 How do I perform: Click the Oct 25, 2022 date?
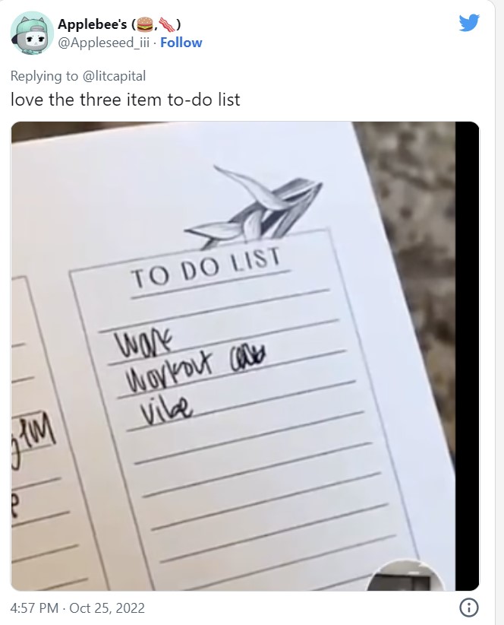click(107, 608)
